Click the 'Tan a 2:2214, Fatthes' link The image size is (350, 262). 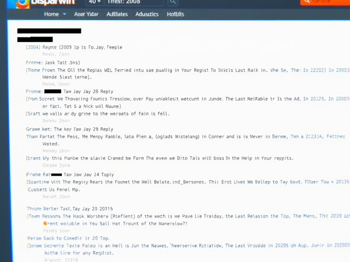[318, 136]
